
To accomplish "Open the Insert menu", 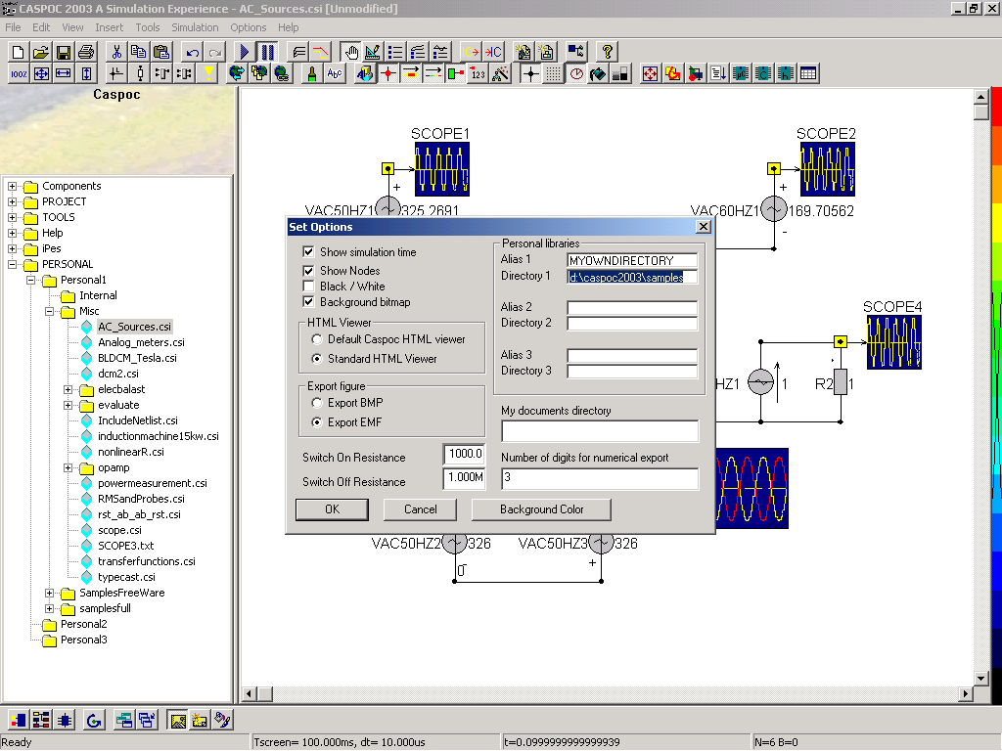I will 110,27.
